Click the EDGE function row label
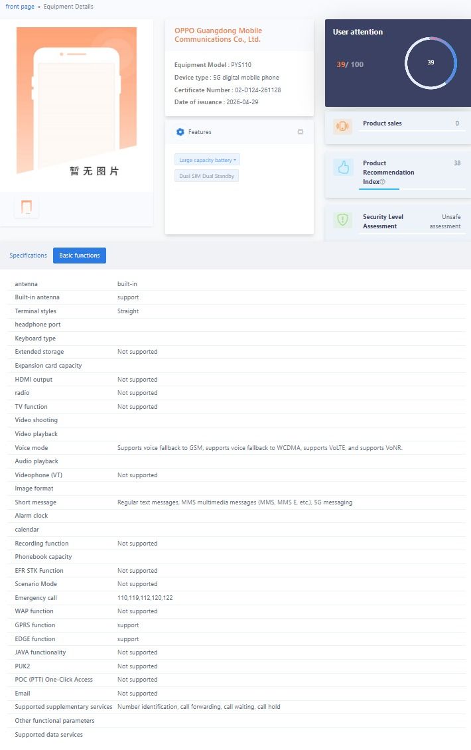Image resolution: width=471 pixels, height=750 pixels. coord(35,640)
